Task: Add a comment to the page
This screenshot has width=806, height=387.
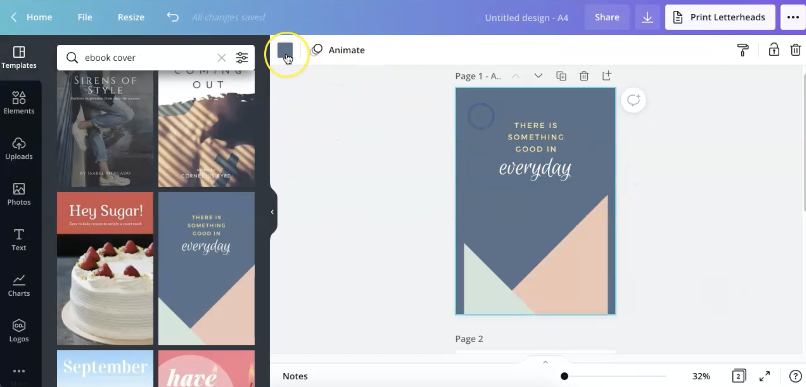Action: click(633, 100)
